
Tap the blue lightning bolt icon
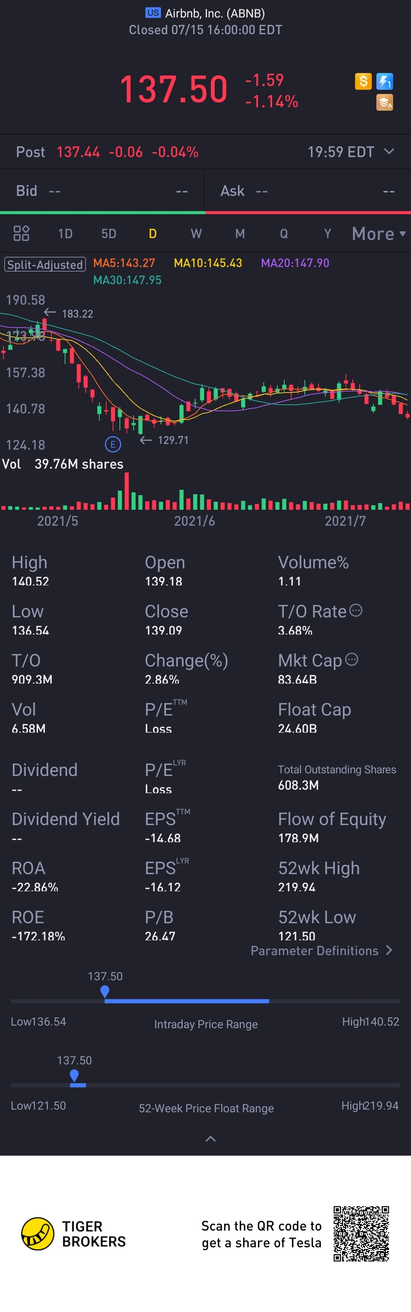(x=384, y=81)
